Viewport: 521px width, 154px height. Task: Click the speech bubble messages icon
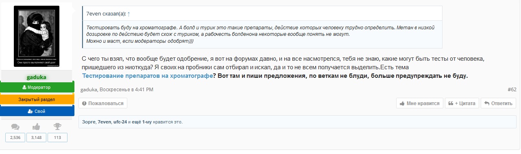click(15, 127)
